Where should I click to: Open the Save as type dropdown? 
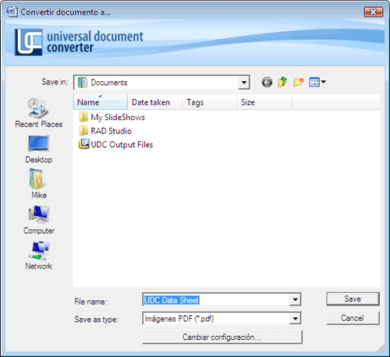[295, 319]
